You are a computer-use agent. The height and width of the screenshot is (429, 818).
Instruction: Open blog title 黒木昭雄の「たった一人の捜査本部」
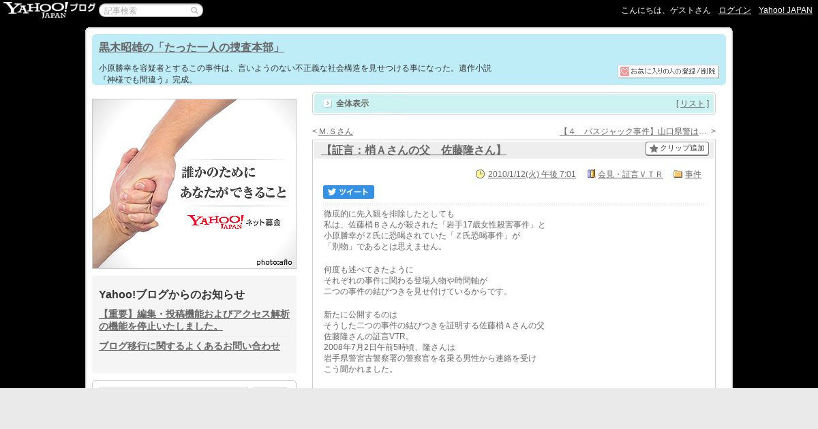coord(192,47)
